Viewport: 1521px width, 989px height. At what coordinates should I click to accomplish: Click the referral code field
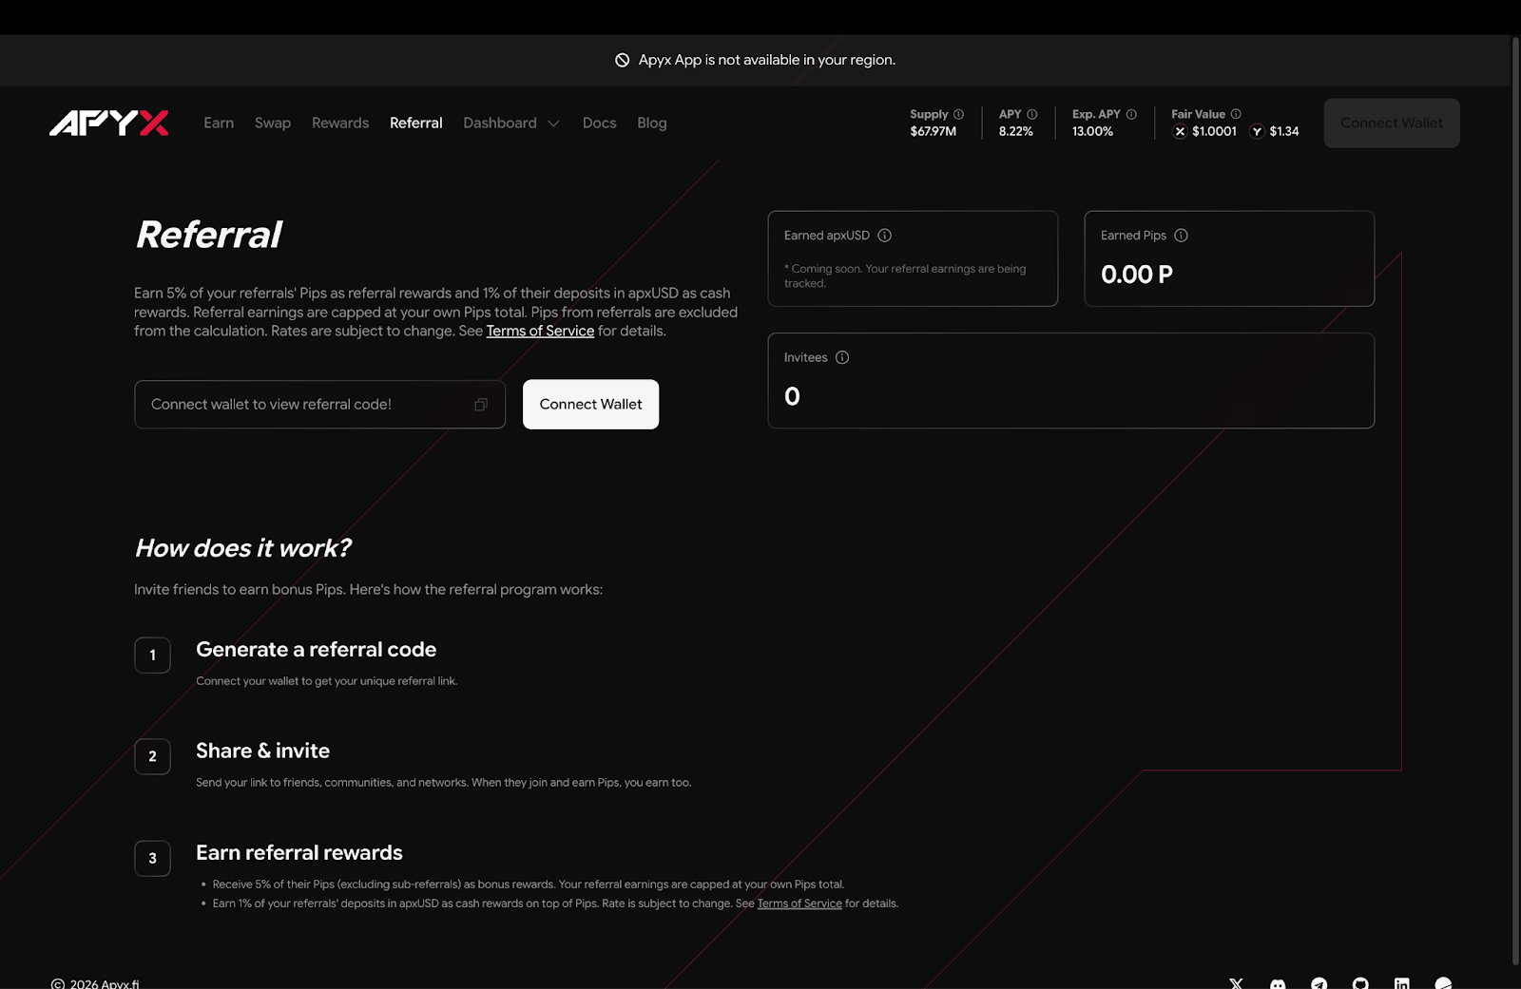319,405
